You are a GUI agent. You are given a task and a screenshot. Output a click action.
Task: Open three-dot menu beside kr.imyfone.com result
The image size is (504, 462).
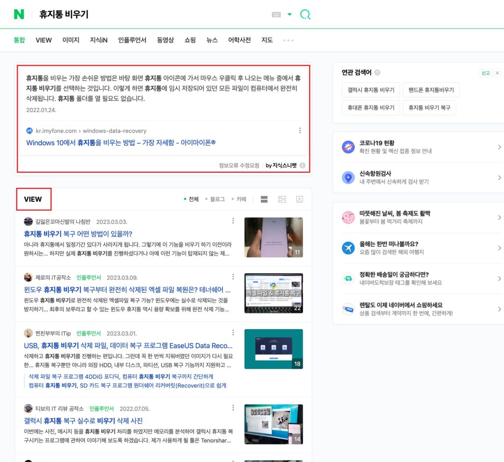coord(300,131)
